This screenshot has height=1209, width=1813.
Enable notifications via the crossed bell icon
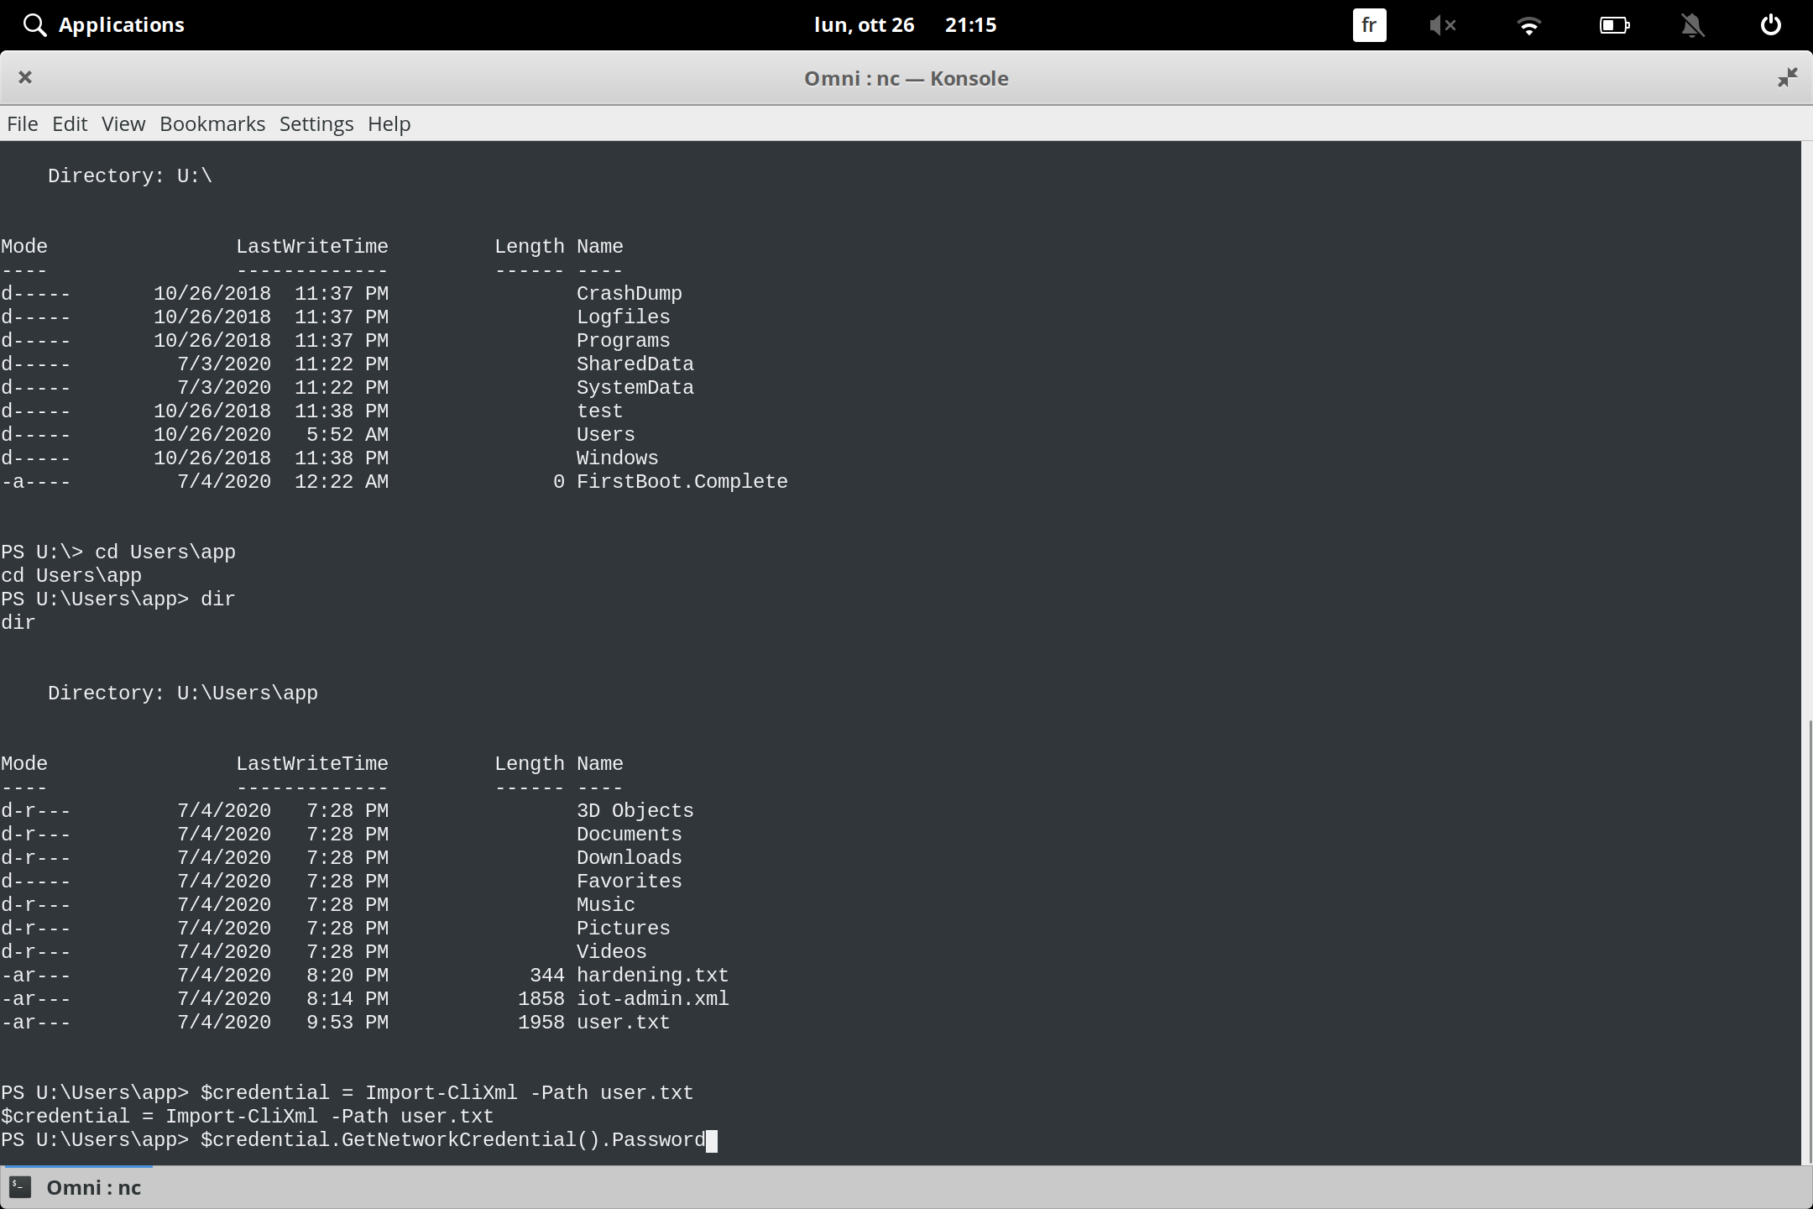[x=1692, y=24]
